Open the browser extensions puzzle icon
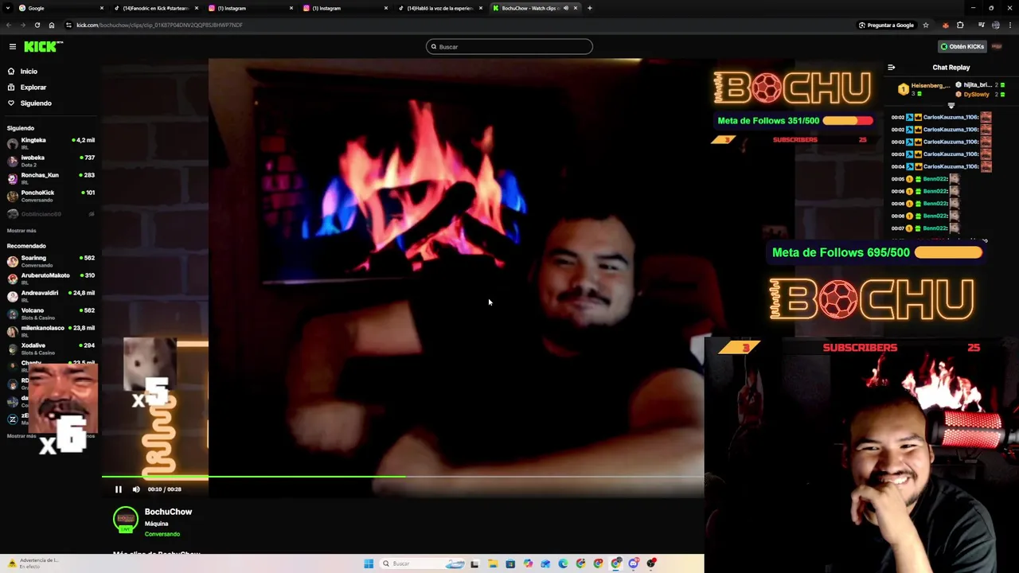 click(x=960, y=25)
